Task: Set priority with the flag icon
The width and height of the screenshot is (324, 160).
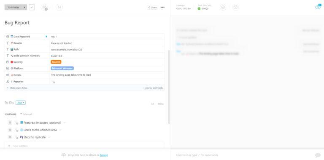Action: click(59, 8)
